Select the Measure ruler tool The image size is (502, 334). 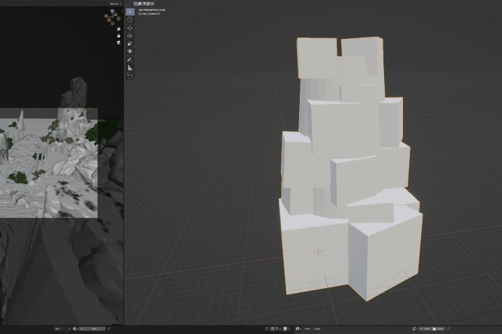click(130, 67)
